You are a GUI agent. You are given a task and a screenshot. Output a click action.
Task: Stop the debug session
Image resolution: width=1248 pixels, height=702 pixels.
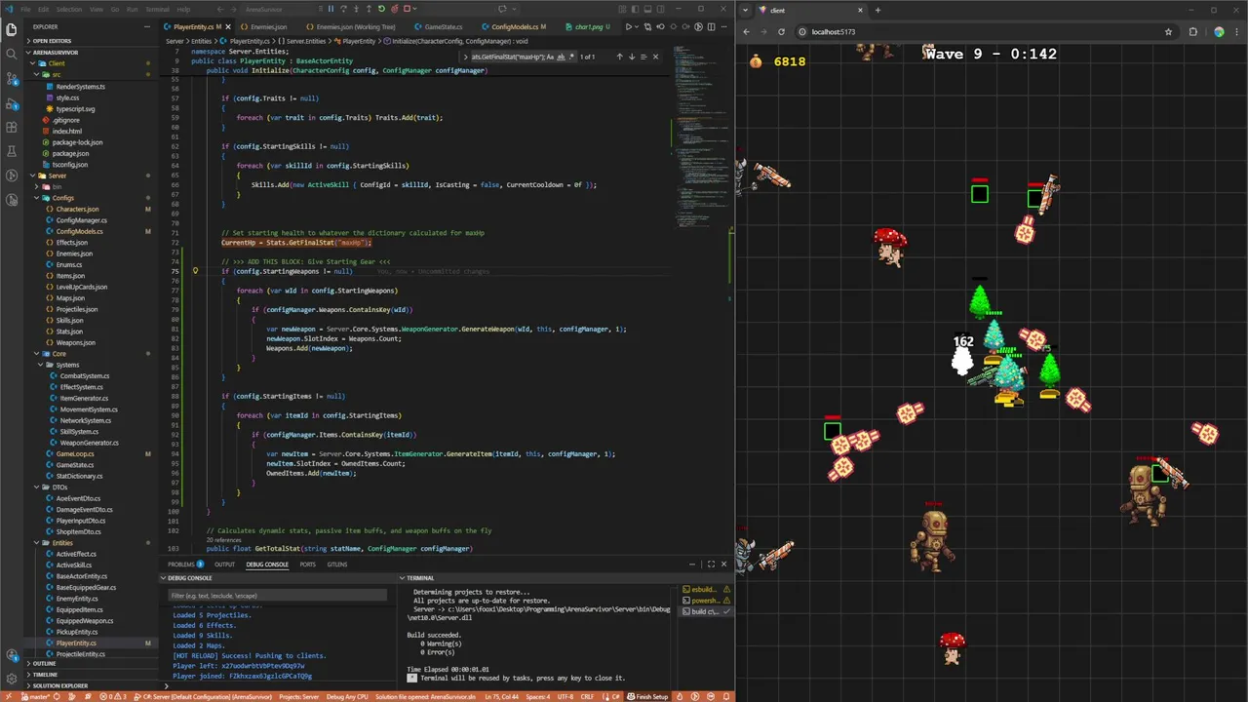pyautogui.click(x=407, y=9)
